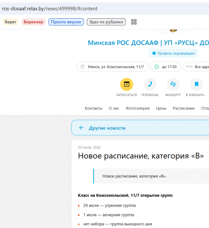Click the Маршрут route icon

tap(173, 84)
